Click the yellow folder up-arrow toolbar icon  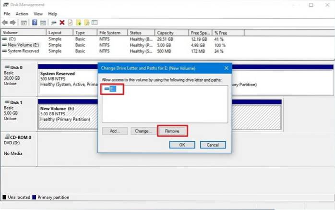(x=78, y=23)
